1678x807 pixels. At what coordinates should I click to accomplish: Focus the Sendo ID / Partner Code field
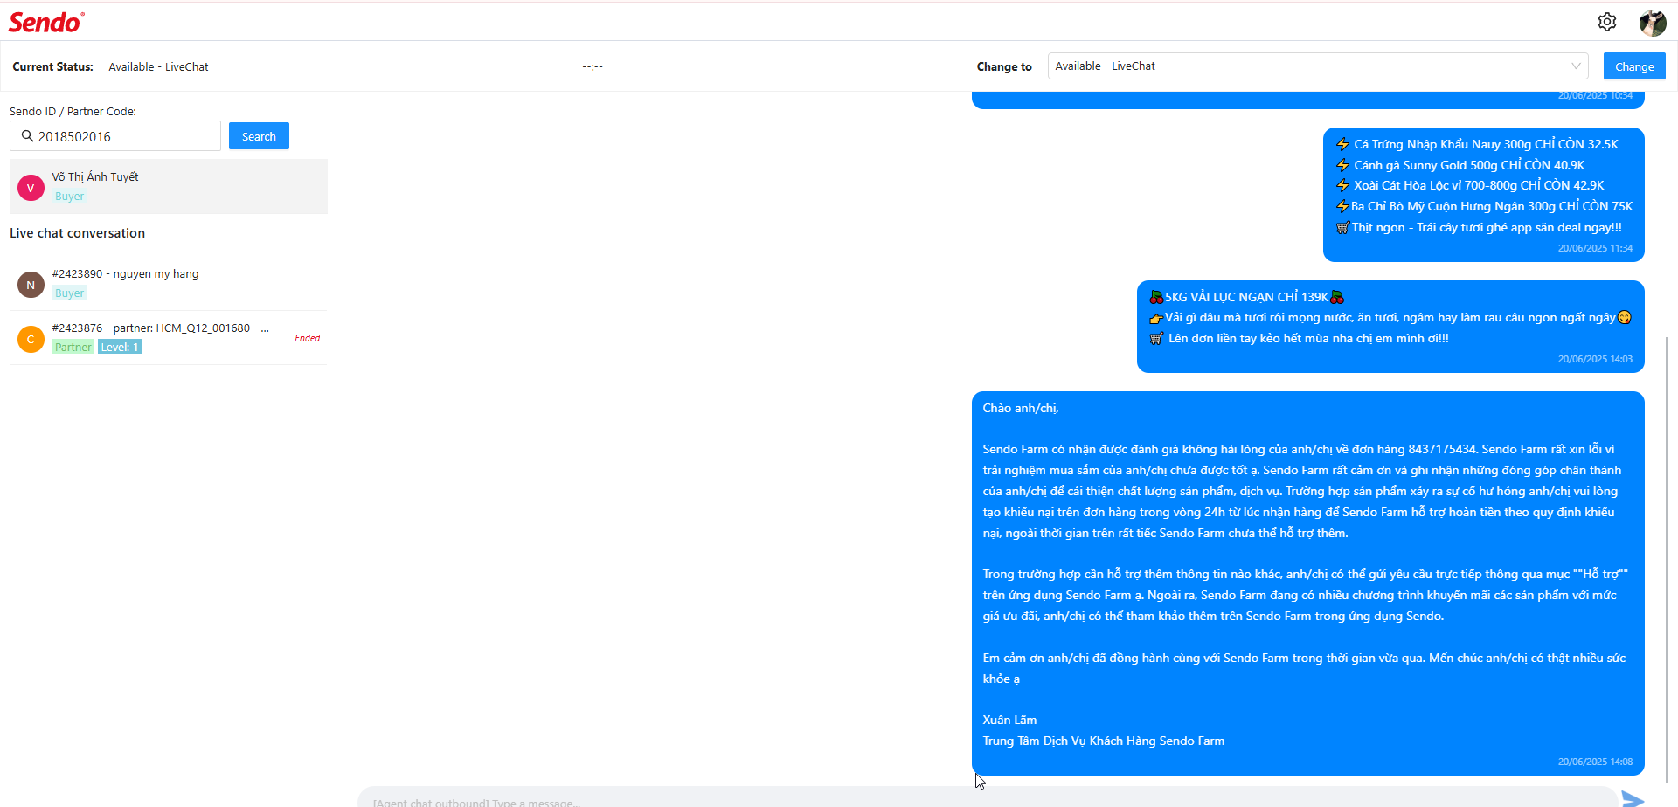coord(115,136)
